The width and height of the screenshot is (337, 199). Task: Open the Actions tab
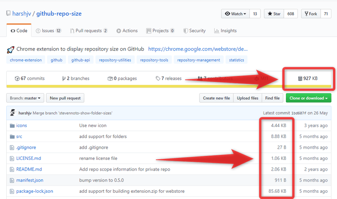127,31
